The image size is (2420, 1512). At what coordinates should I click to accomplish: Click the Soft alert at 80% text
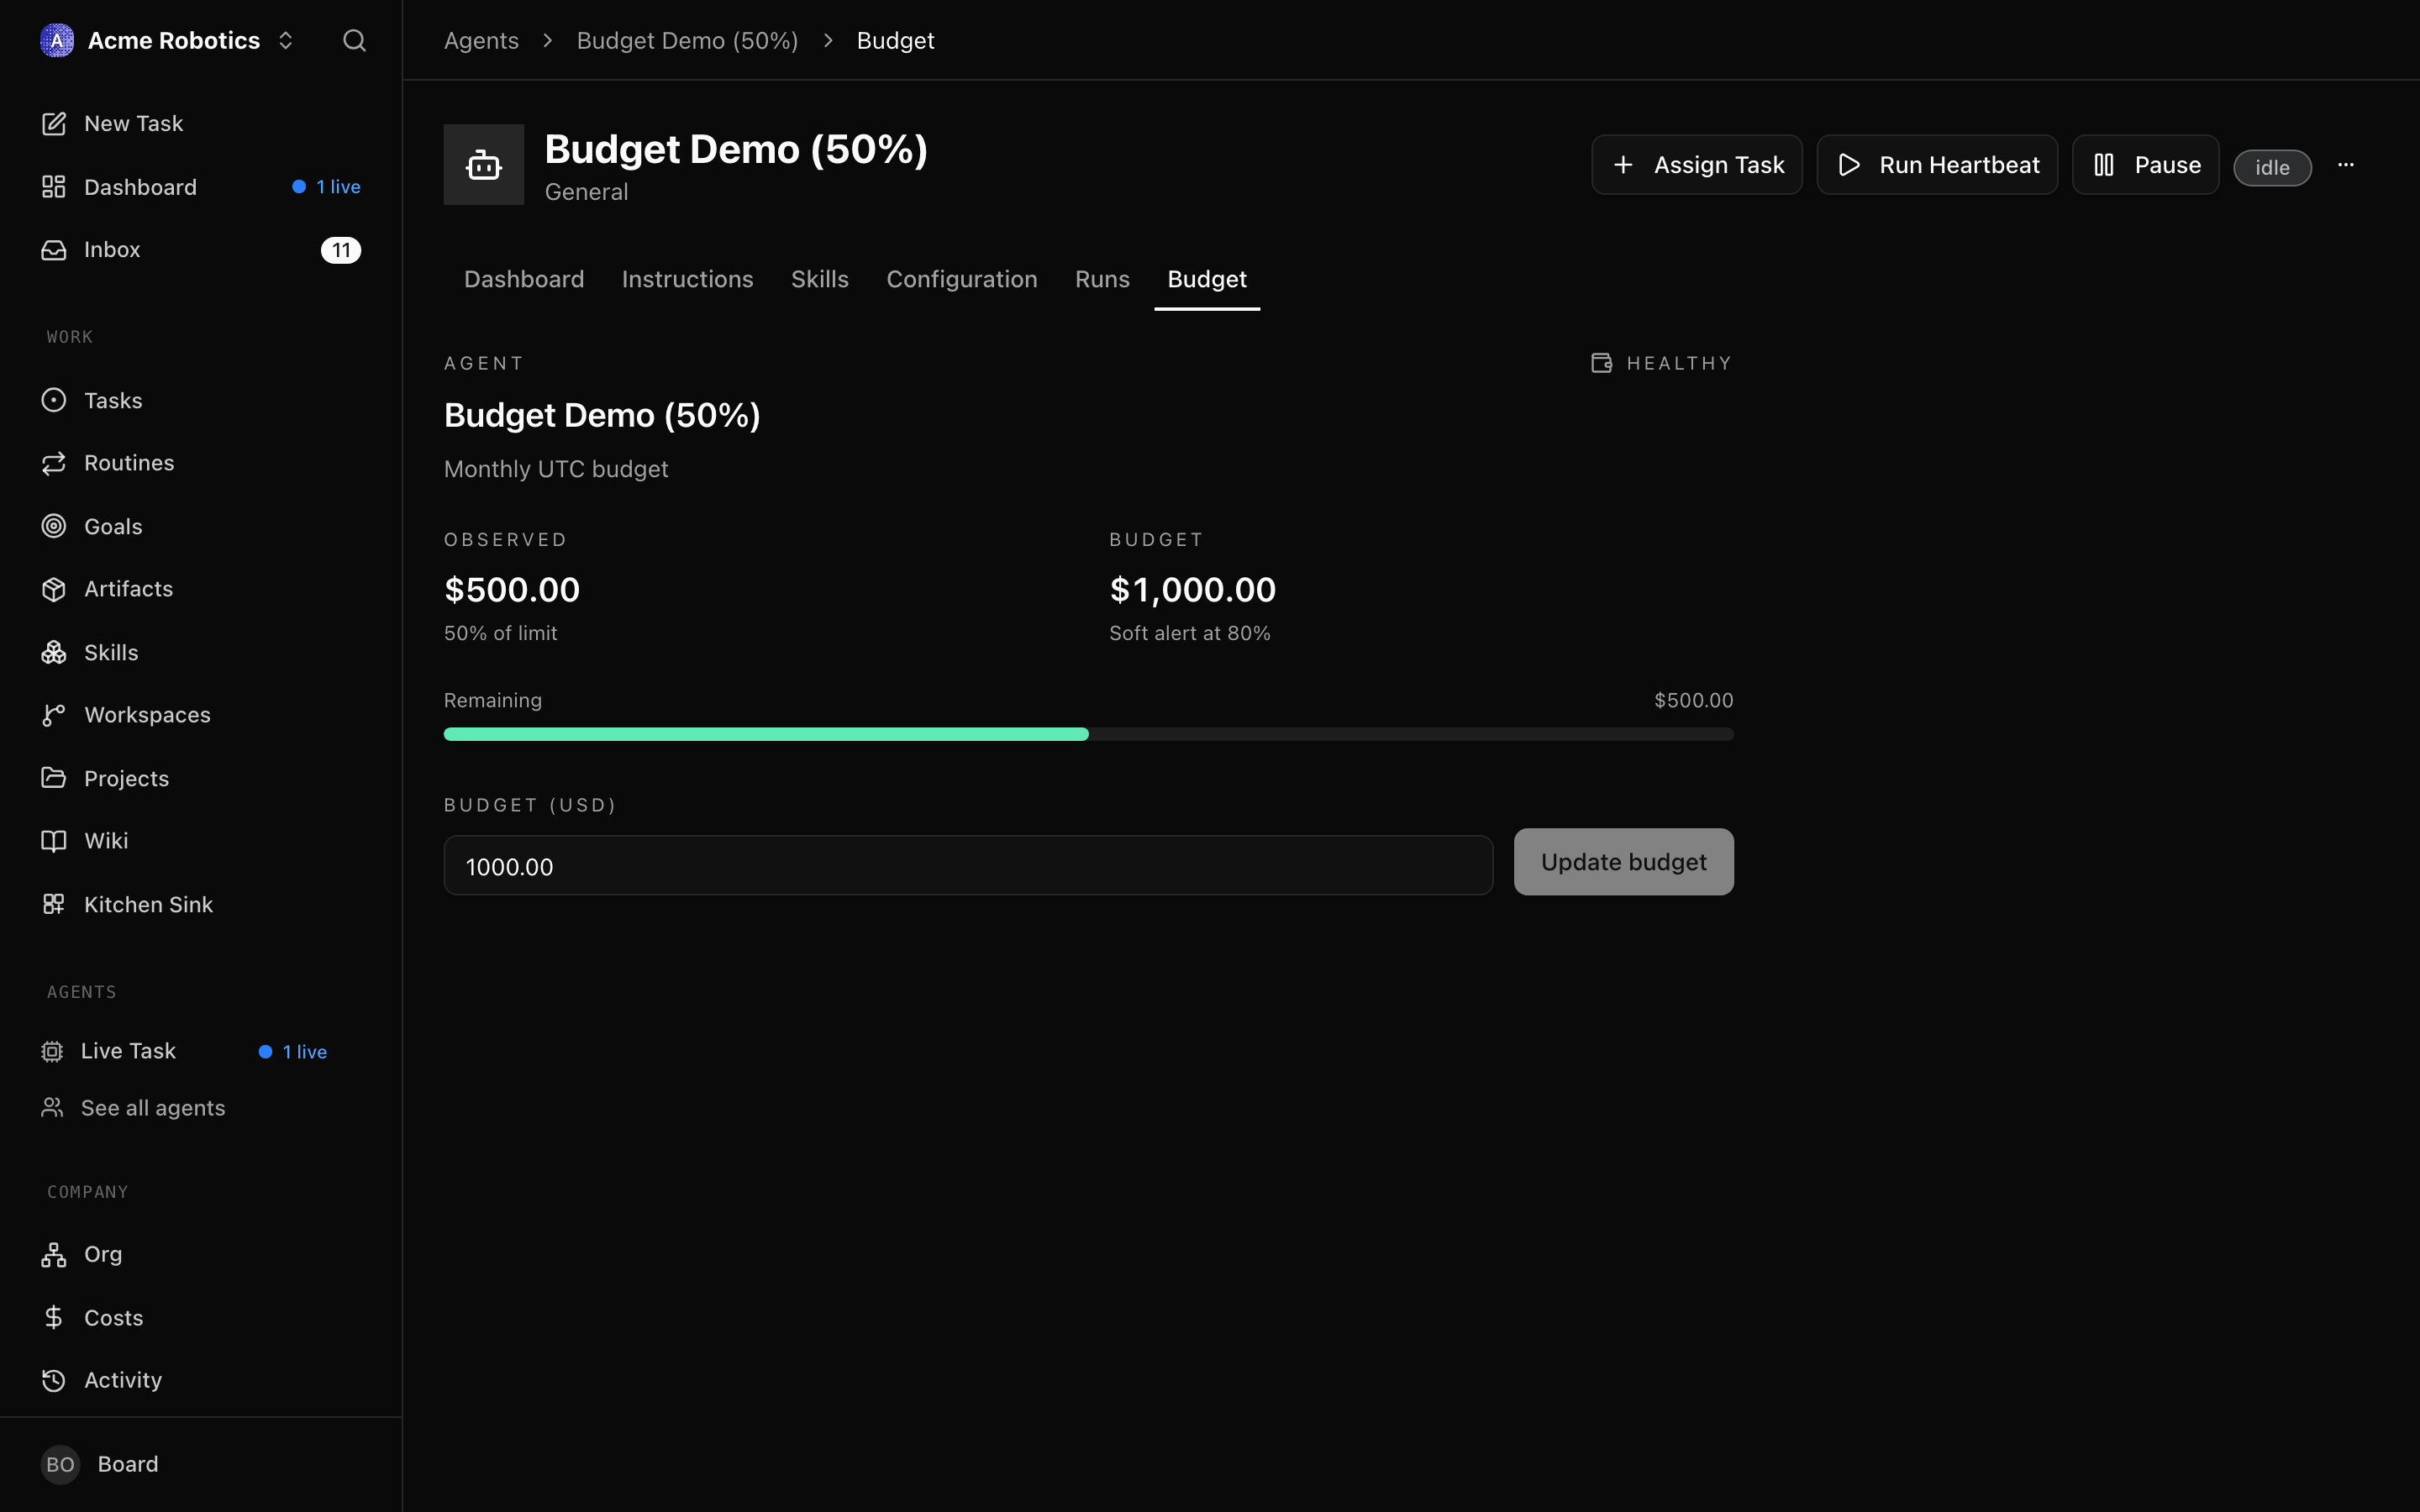[1190, 633]
